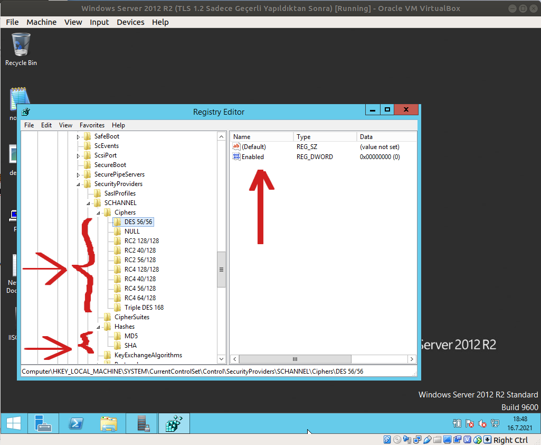Image resolution: width=541 pixels, height=445 pixels.
Task: Click the power plug tray icon
Action: point(457,423)
